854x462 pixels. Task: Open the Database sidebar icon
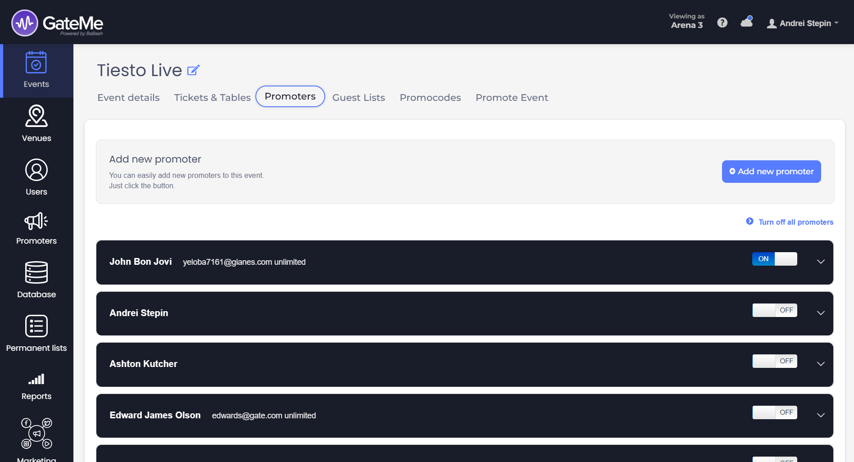tap(36, 272)
